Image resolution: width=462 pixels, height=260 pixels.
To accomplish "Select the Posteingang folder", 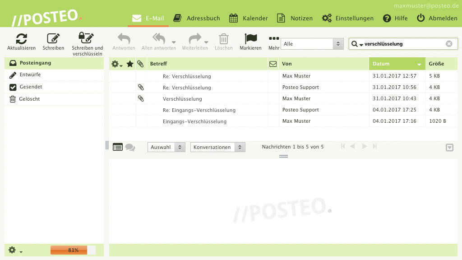I will click(x=54, y=63).
